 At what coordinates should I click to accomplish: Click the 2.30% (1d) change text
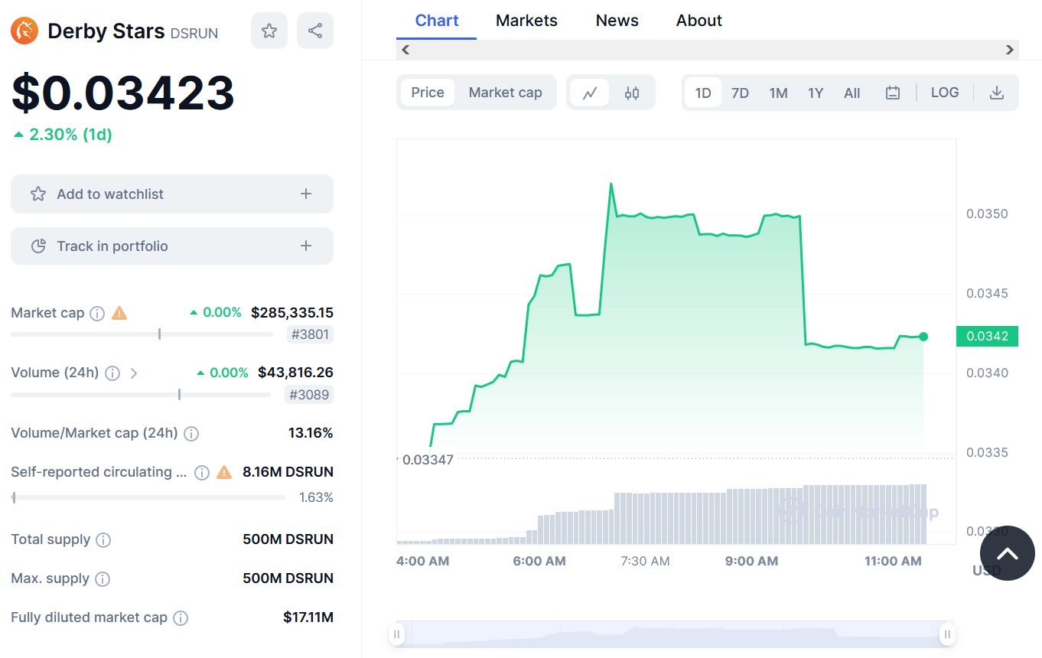[x=70, y=135]
